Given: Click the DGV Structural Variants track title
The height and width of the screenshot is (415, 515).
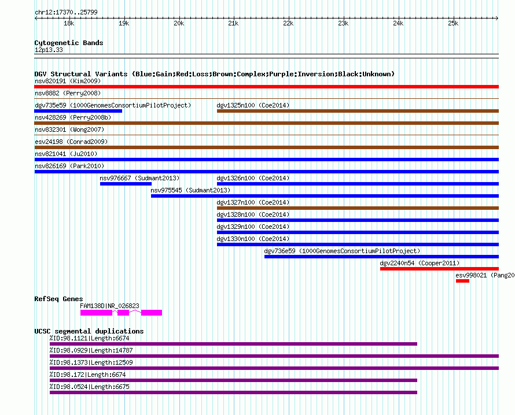Looking at the screenshot, I should (x=214, y=74).
